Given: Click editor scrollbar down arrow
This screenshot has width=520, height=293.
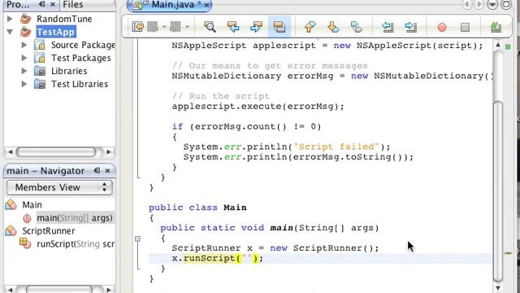Looking at the screenshot, I should pyautogui.click(x=498, y=287).
